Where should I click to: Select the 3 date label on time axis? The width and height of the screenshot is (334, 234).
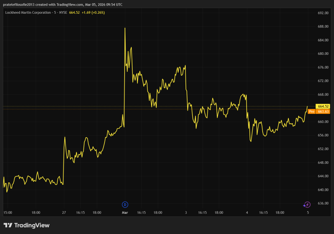click(186, 212)
